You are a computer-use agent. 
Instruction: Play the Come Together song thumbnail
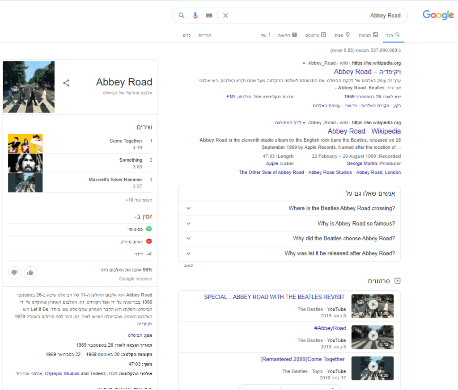tap(25, 143)
